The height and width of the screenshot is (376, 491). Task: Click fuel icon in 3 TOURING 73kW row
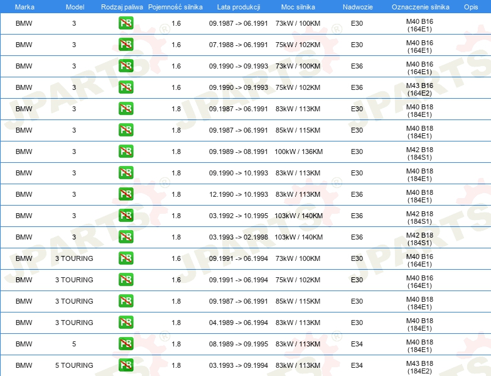126,258
